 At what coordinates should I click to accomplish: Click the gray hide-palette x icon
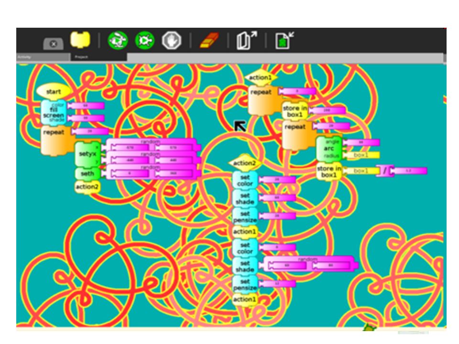point(53,44)
